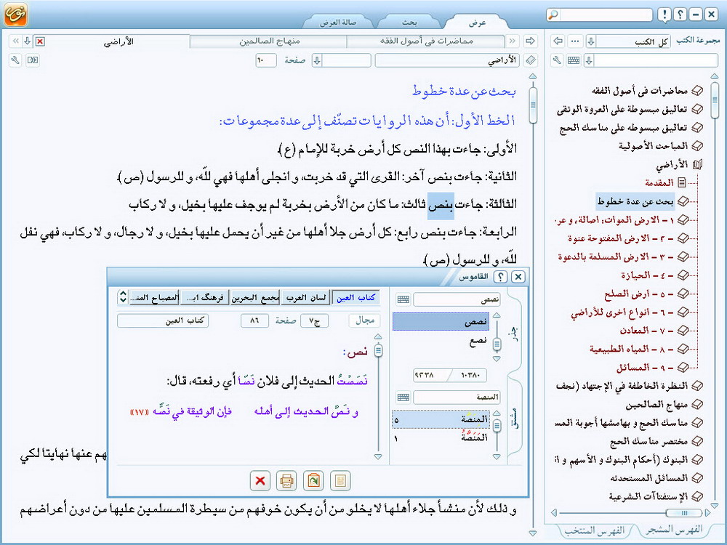The width and height of the screenshot is (727, 545).
Task: Switch to the مشتق side tab
Action: [515, 417]
